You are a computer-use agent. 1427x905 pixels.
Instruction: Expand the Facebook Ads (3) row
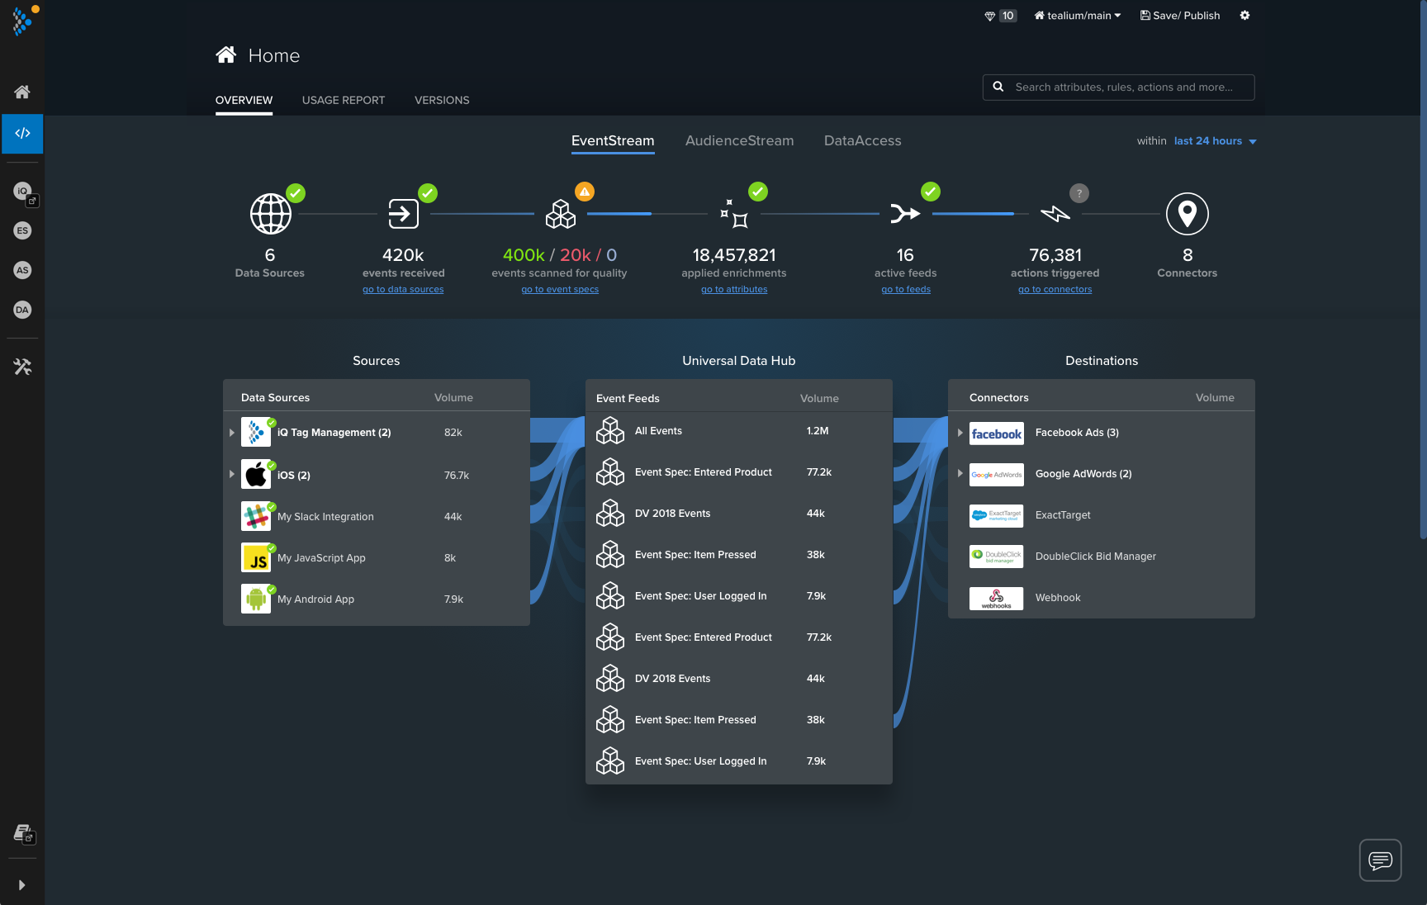[960, 433]
